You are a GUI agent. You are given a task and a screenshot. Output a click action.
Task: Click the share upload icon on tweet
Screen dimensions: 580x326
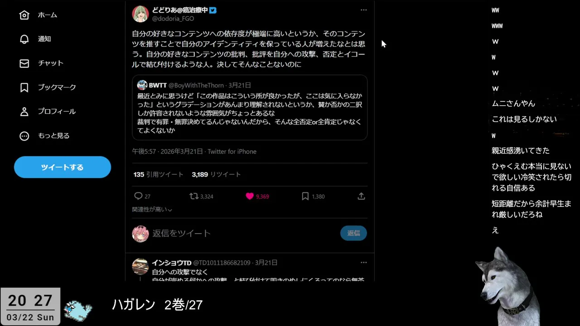click(361, 196)
